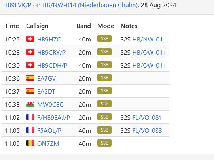Screen dimensions: 214x160
Task: Click the Spanish flag next to EA7GV
Action: pyautogui.click(x=30, y=78)
